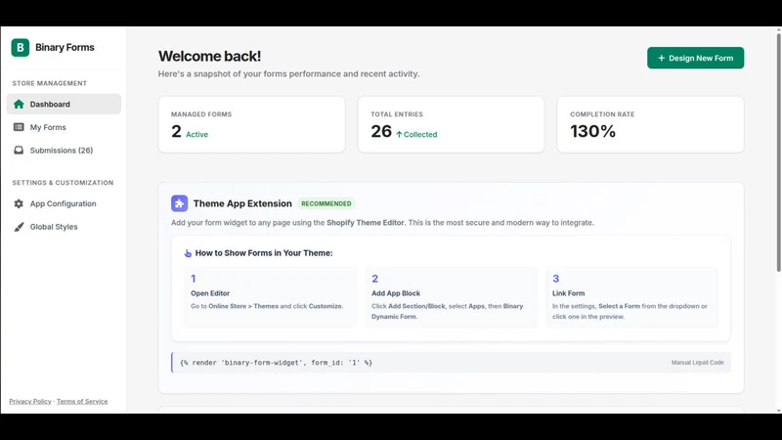The height and width of the screenshot is (440, 782).
Task: Click the Open Editor step card
Action: [271, 297]
